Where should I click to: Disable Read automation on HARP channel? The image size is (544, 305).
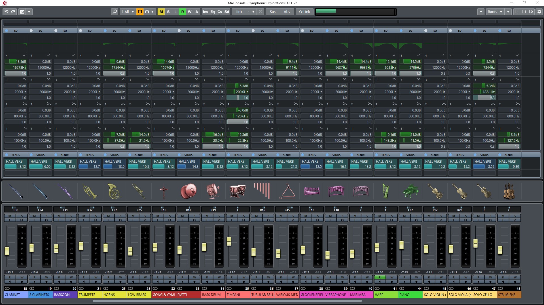(x=380, y=278)
